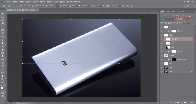
Task: Select the History Brush tool
Action: [3, 46]
